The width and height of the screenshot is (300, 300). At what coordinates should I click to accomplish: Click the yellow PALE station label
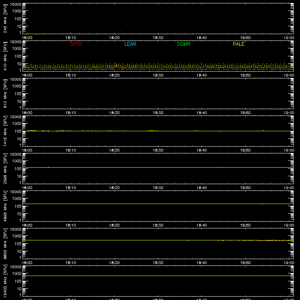[x=238, y=44]
